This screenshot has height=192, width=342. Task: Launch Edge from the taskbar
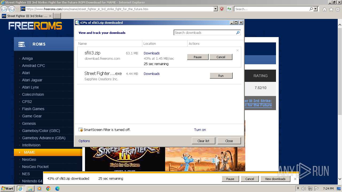tap(57, 189)
